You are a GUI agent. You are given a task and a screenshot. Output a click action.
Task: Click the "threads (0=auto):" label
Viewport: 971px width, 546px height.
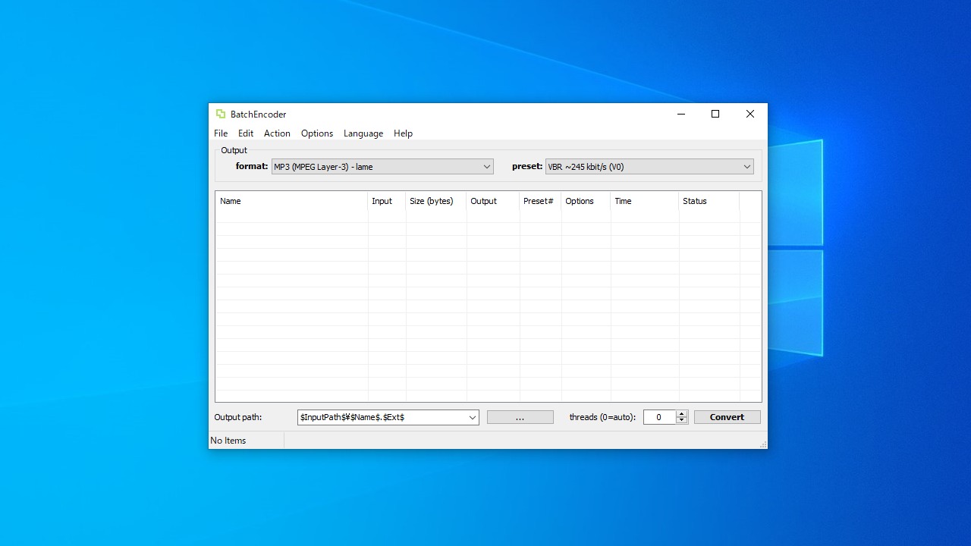click(x=602, y=417)
